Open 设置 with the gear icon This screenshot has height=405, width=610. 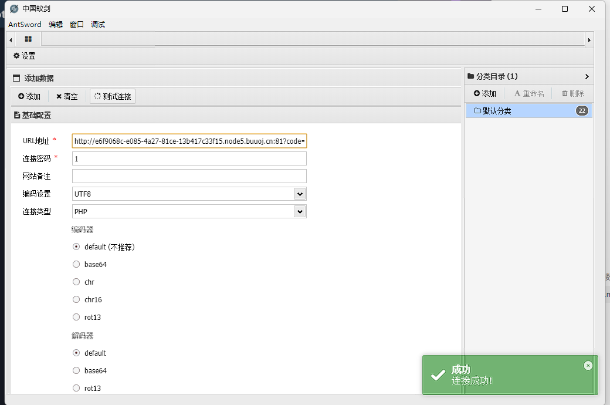click(x=24, y=56)
